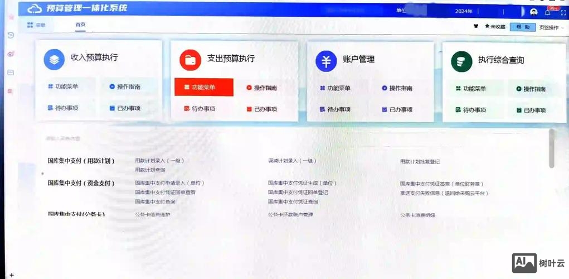569x279 pixels.
Task: Open 功能菜单 under 收入预算执行
Action: 62,86
